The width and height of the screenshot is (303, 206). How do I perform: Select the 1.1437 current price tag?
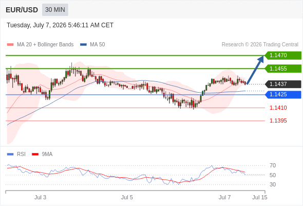[283, 84]
